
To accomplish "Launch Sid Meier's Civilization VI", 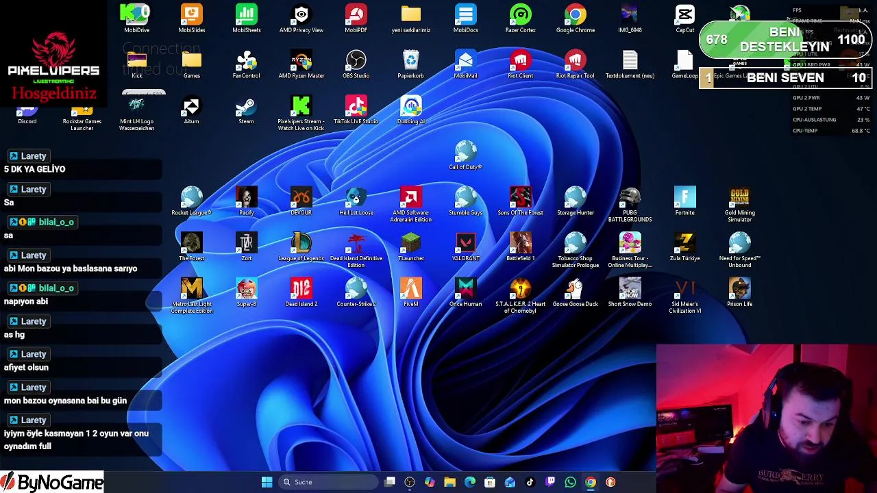I will pyautogui.click(x=684, y=296).
